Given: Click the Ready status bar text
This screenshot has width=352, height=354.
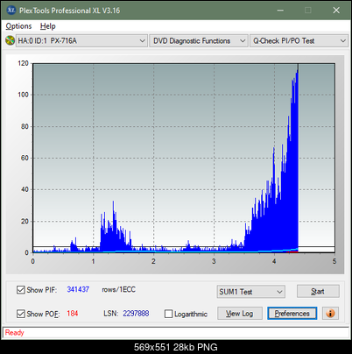Looking at the screenshot, I should coord(14,332).
